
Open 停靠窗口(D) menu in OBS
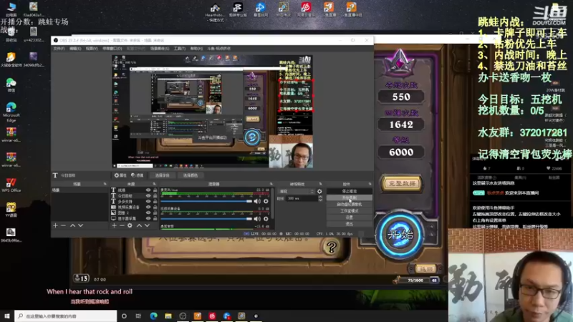click(x=112, y=49)
